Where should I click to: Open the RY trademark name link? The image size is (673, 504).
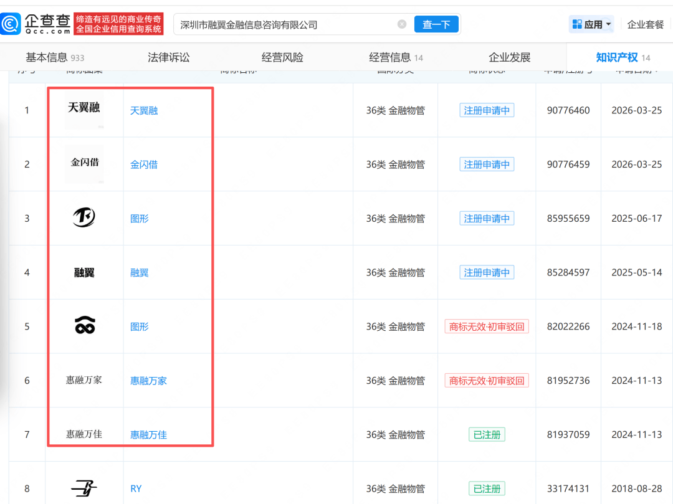click(x=136, y=489)
